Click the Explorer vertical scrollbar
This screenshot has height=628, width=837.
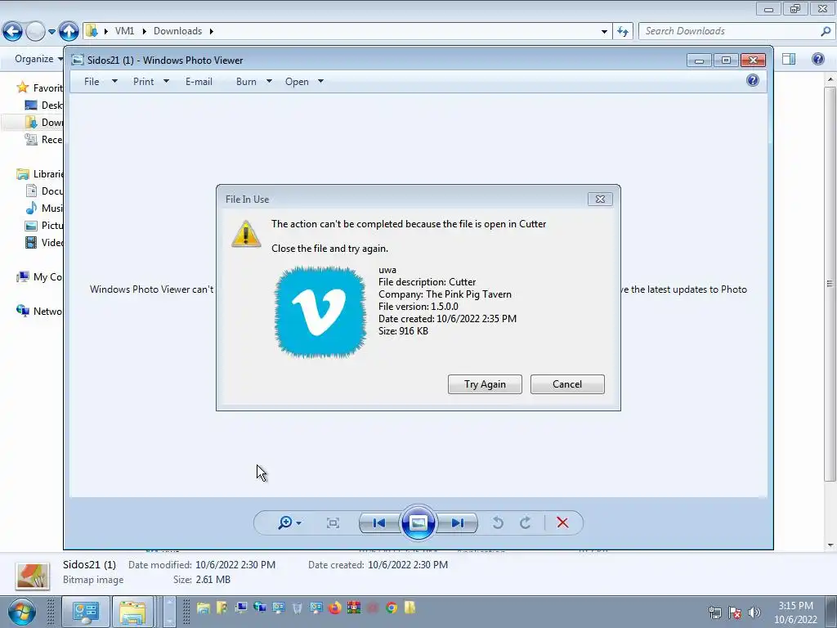pos(830,283)
